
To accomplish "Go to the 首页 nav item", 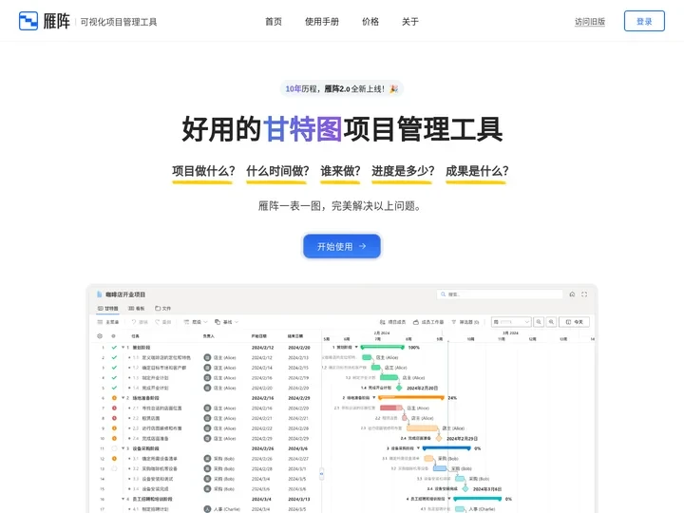I will coord(274,21).
